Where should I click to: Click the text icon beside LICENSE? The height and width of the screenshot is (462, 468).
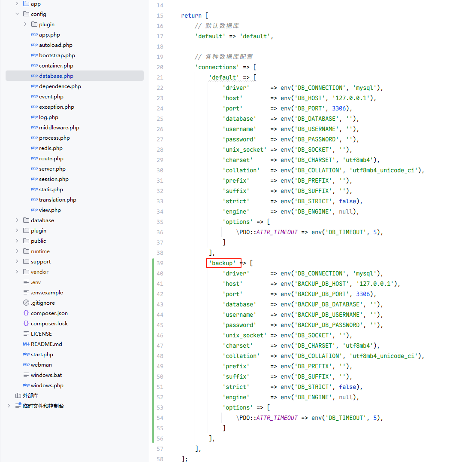(26, 334)
